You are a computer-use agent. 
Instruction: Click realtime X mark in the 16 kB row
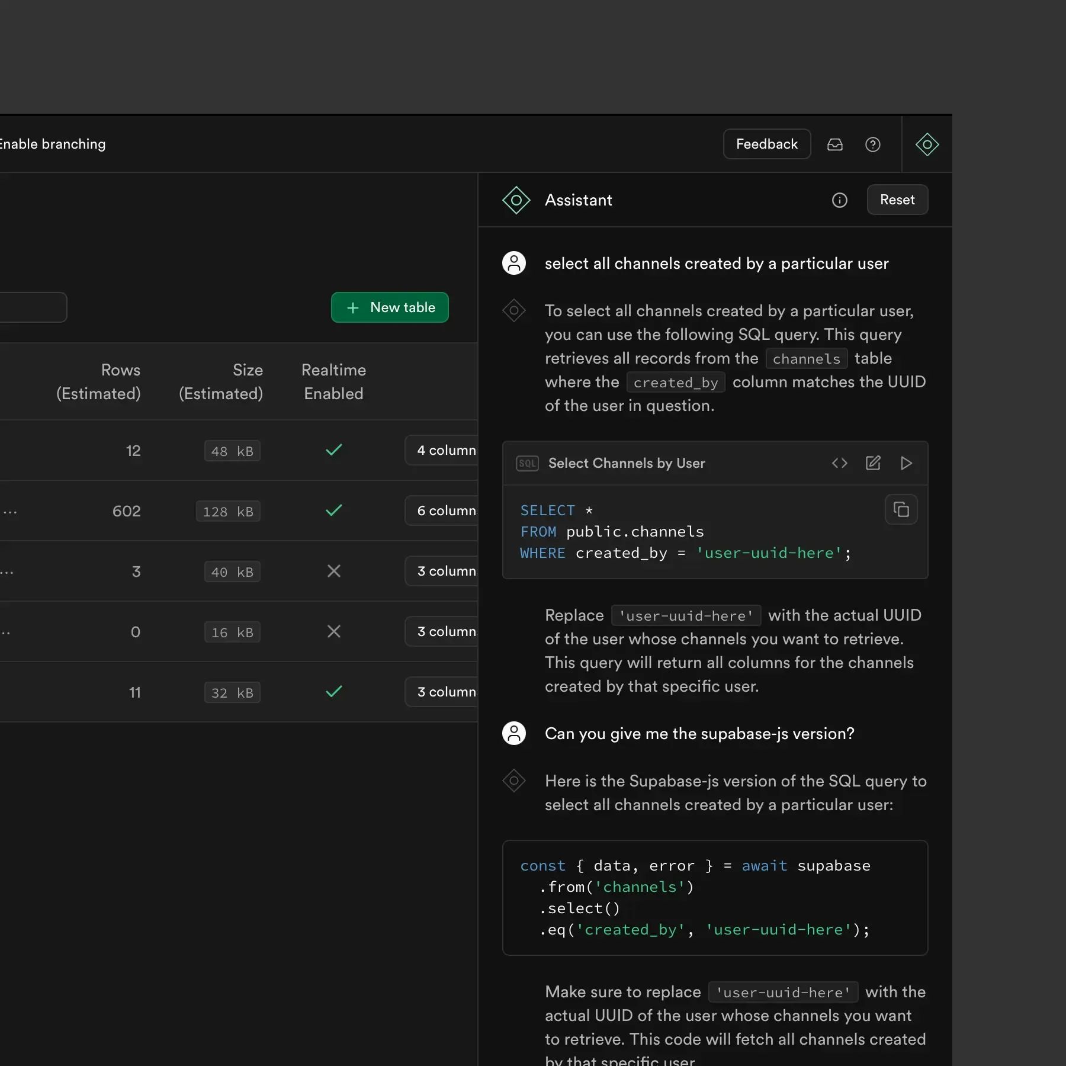(334, 631)
